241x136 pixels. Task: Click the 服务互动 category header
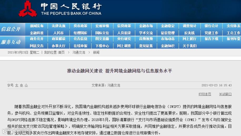tap(11, 42)
